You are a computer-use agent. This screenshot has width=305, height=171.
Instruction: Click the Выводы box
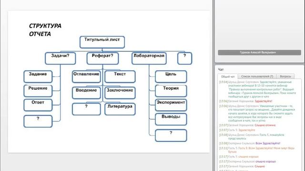pyautogui.click(x=171, y=119)
